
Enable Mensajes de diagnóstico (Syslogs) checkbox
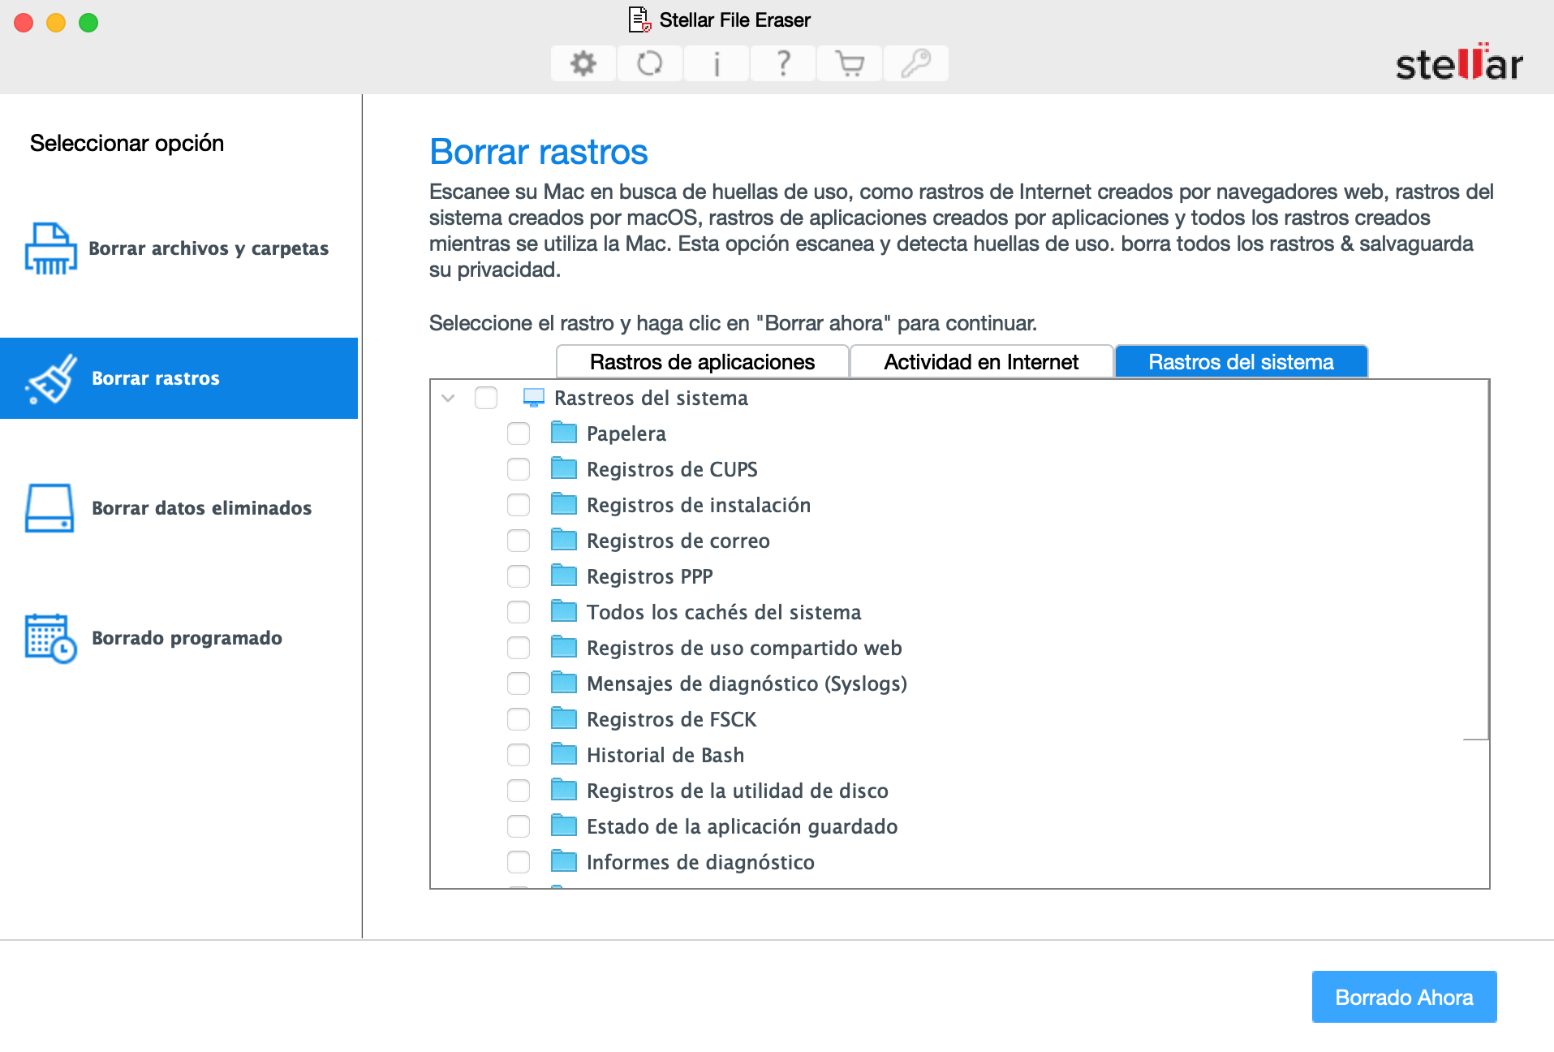(519, 683)
